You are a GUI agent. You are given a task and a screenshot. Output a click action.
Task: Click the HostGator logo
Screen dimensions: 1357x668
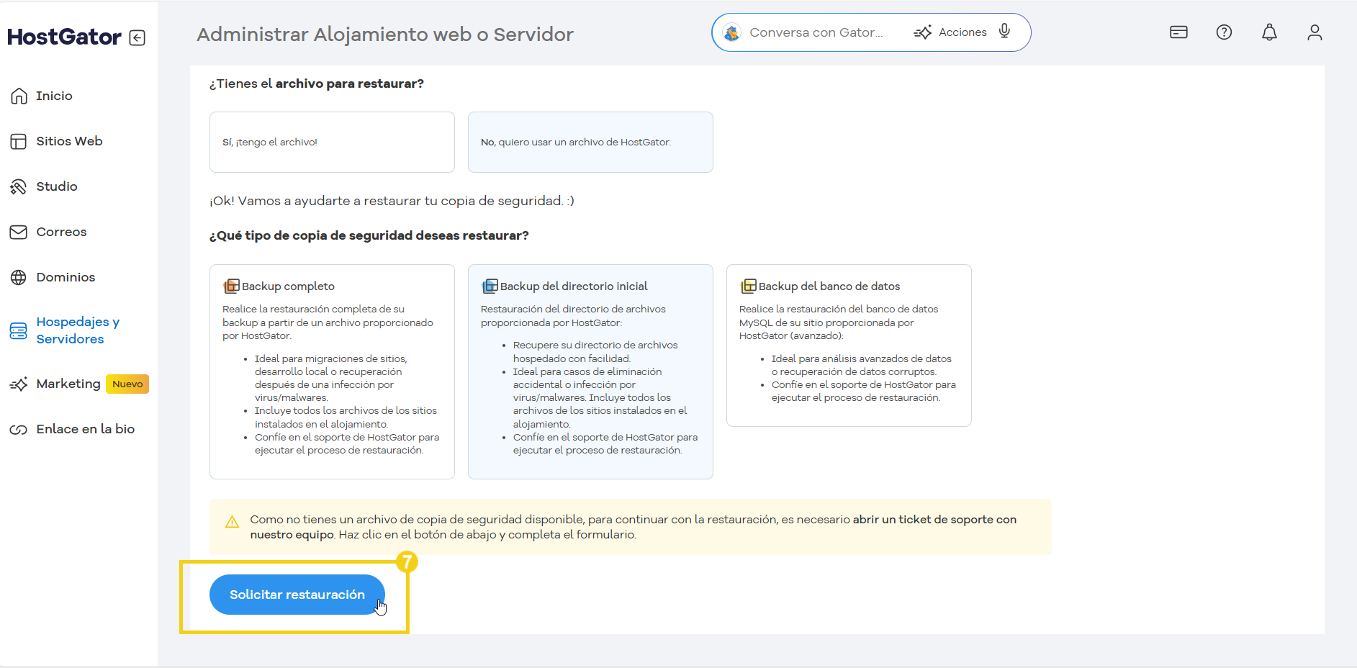[66, 36]
